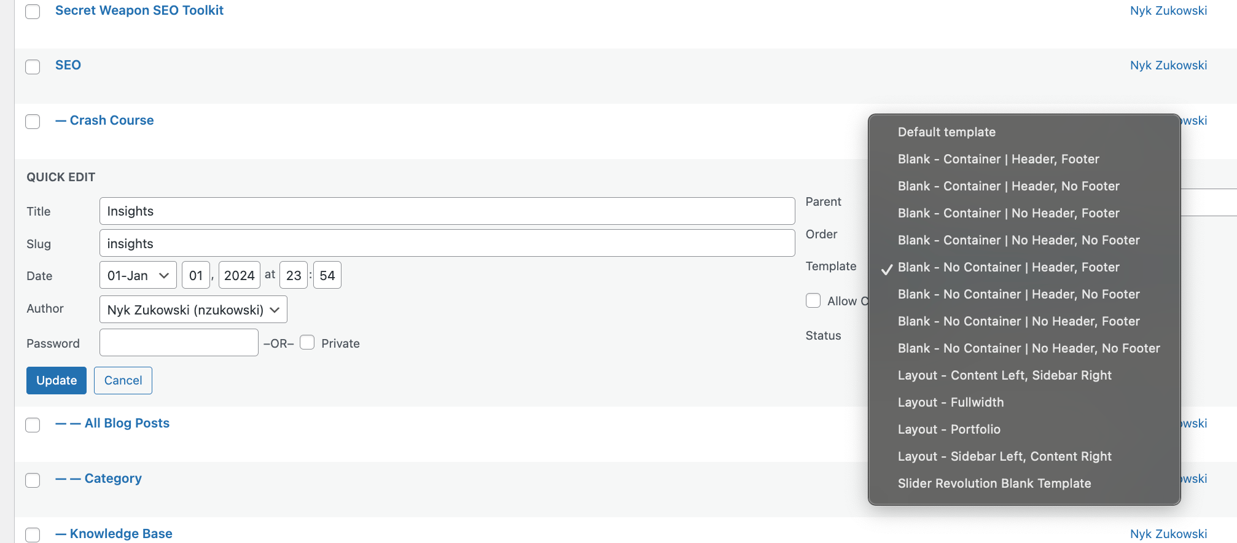Image resolution: width=1237 pixels, height=543 pixels.
Task: Focus the Title field containing Insights
Action: tap(447, 211)
